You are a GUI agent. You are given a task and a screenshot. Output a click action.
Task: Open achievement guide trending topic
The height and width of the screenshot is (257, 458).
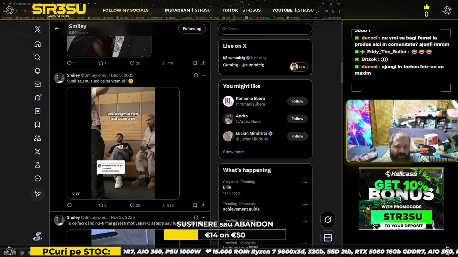pyautogui.click(x=241, y=209)
